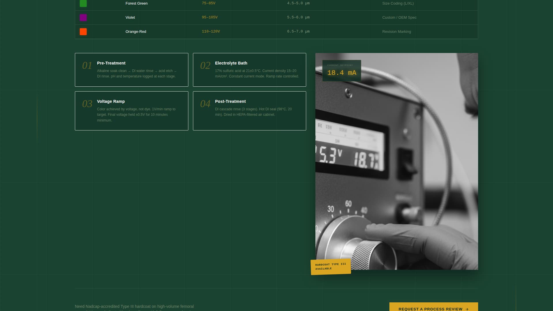553x311 pixels.
Task: Select the Electrolyte Bath step card
Action: [x=249, y=69]
